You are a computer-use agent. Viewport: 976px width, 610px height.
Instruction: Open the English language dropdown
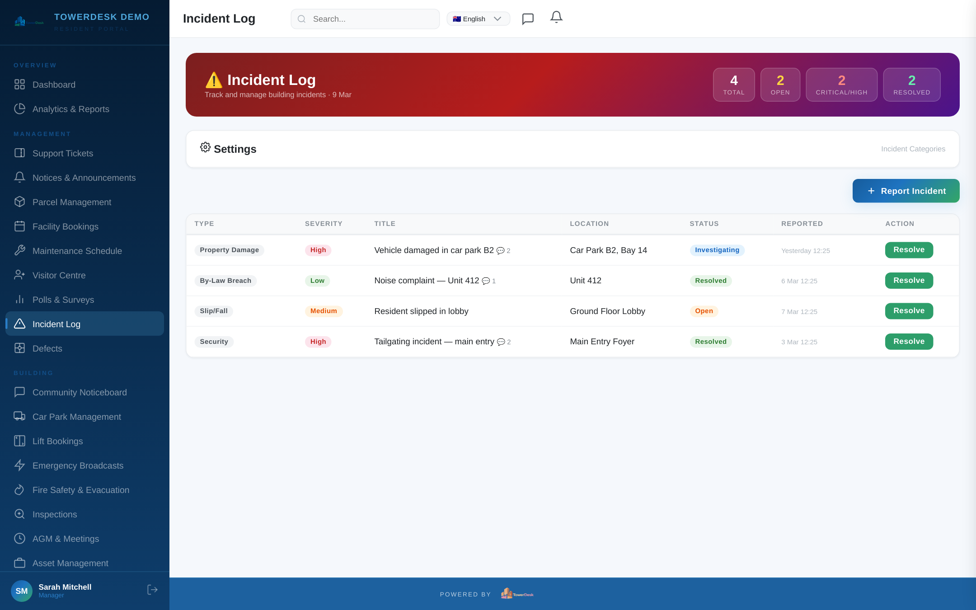click(478, 19)
